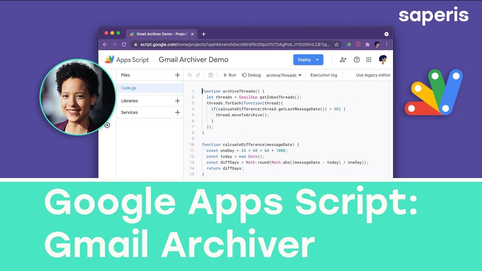Click 'function calcuateDifference(messageDate)' line
The width and height of the screenshot is (482, 271).
click(250, 145)
